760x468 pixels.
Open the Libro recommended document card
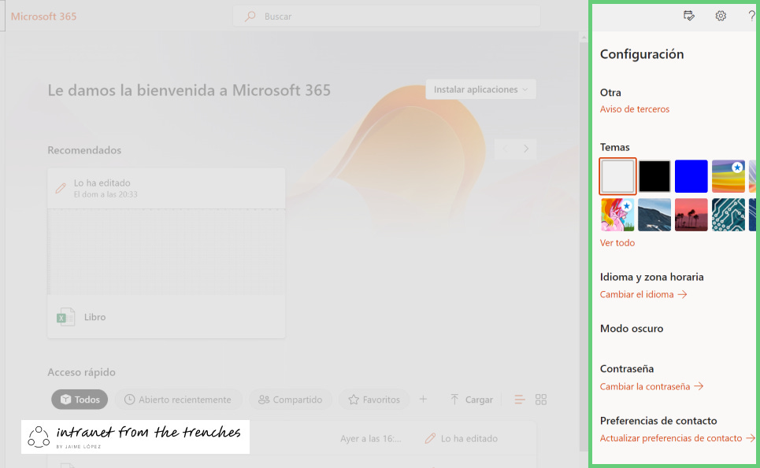[166, 253]
